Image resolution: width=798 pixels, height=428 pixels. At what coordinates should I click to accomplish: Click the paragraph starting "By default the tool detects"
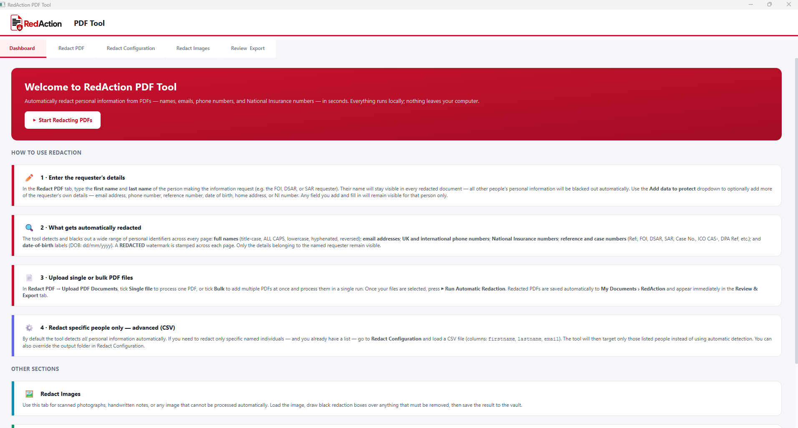pyautogui.click(x=397, y=342)
